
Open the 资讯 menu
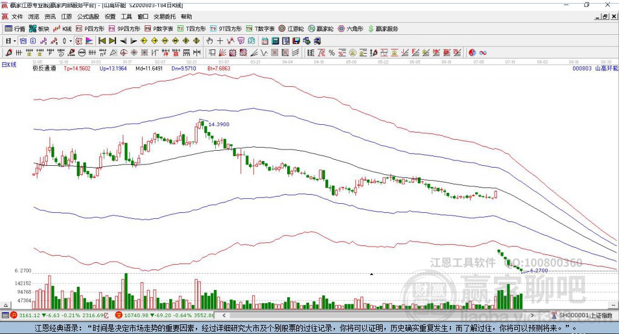[x=50, y=16]
